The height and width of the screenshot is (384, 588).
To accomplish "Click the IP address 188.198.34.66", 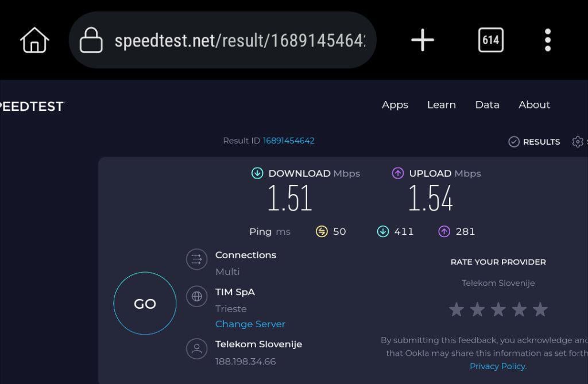I will 245,362.
